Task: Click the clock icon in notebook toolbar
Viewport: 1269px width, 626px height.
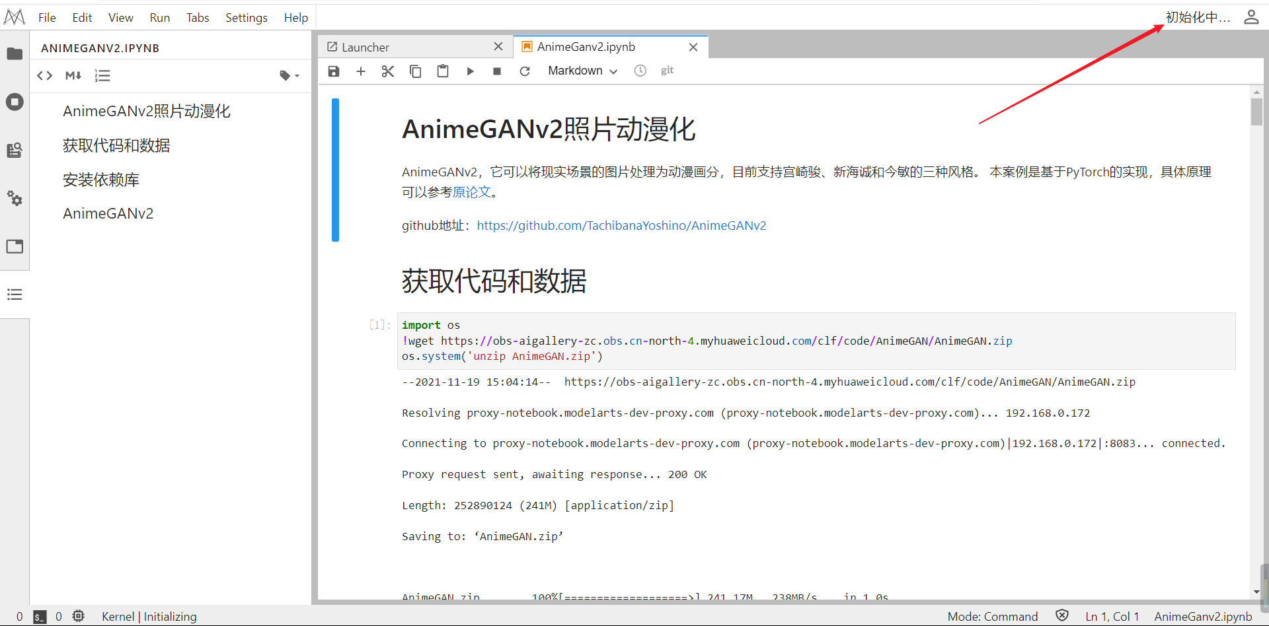Action: pyautogui.click(x=640, y=71)
